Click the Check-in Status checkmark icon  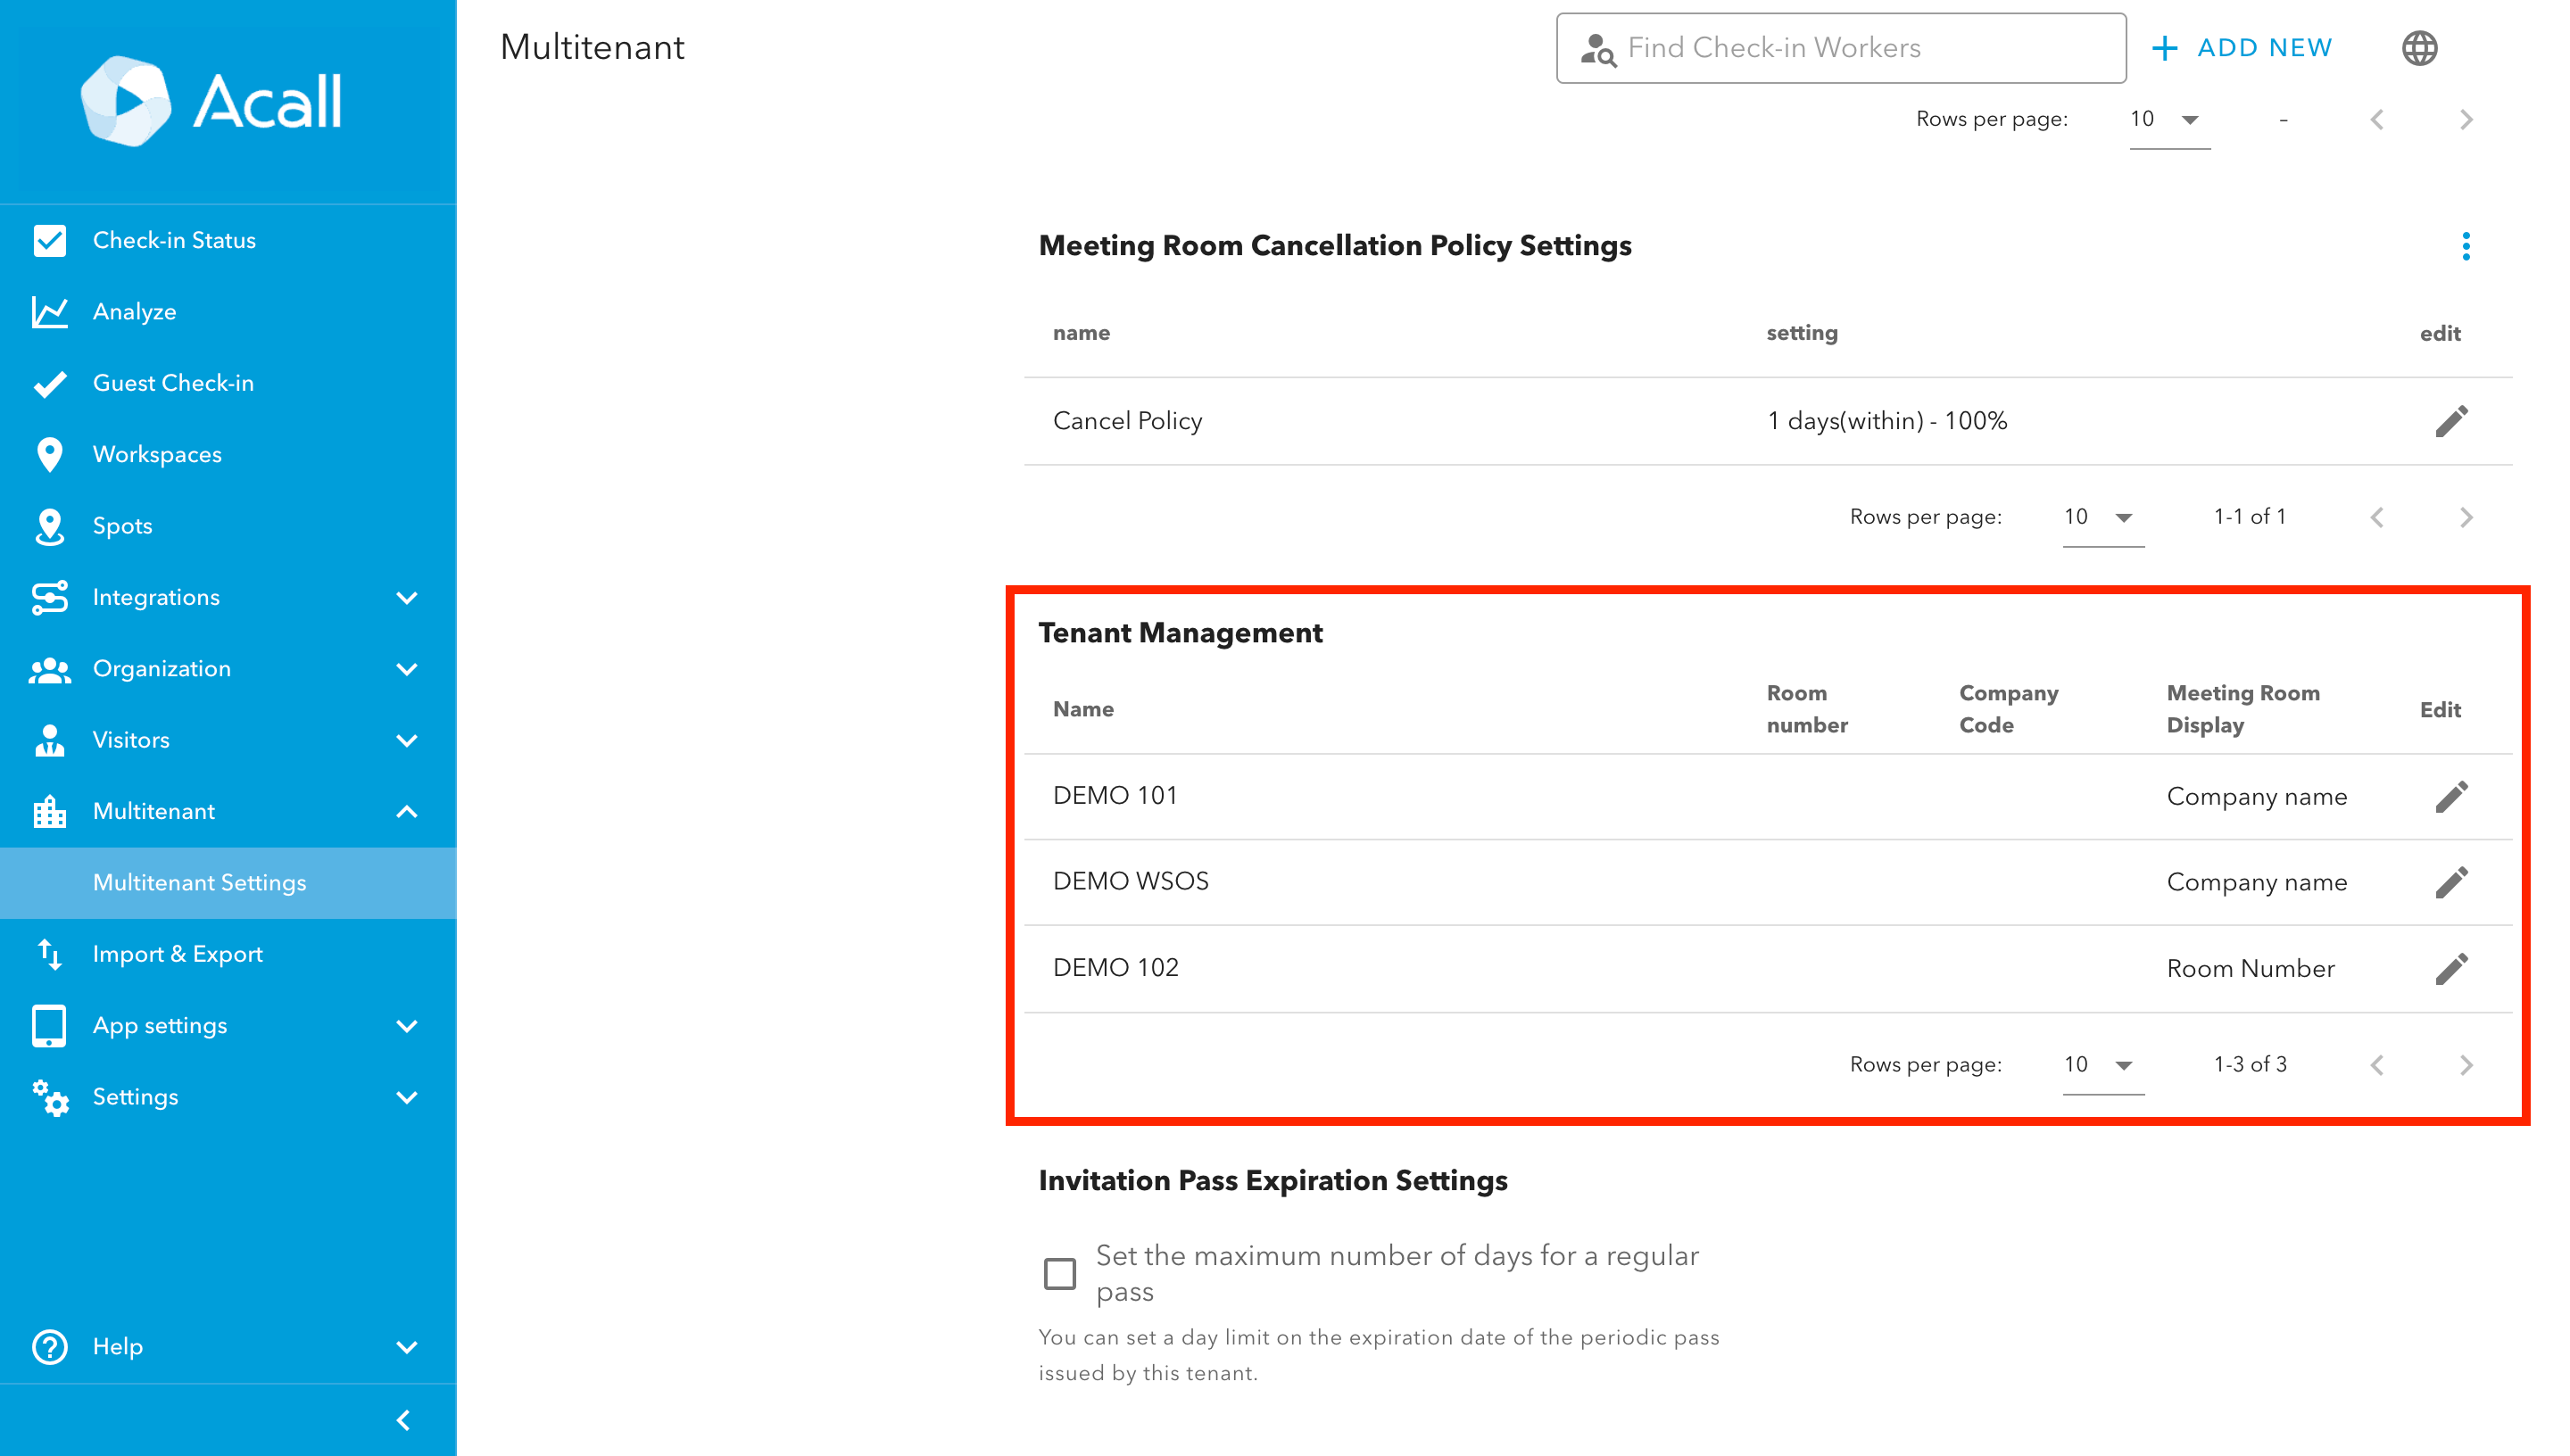(x=49, y=240)
